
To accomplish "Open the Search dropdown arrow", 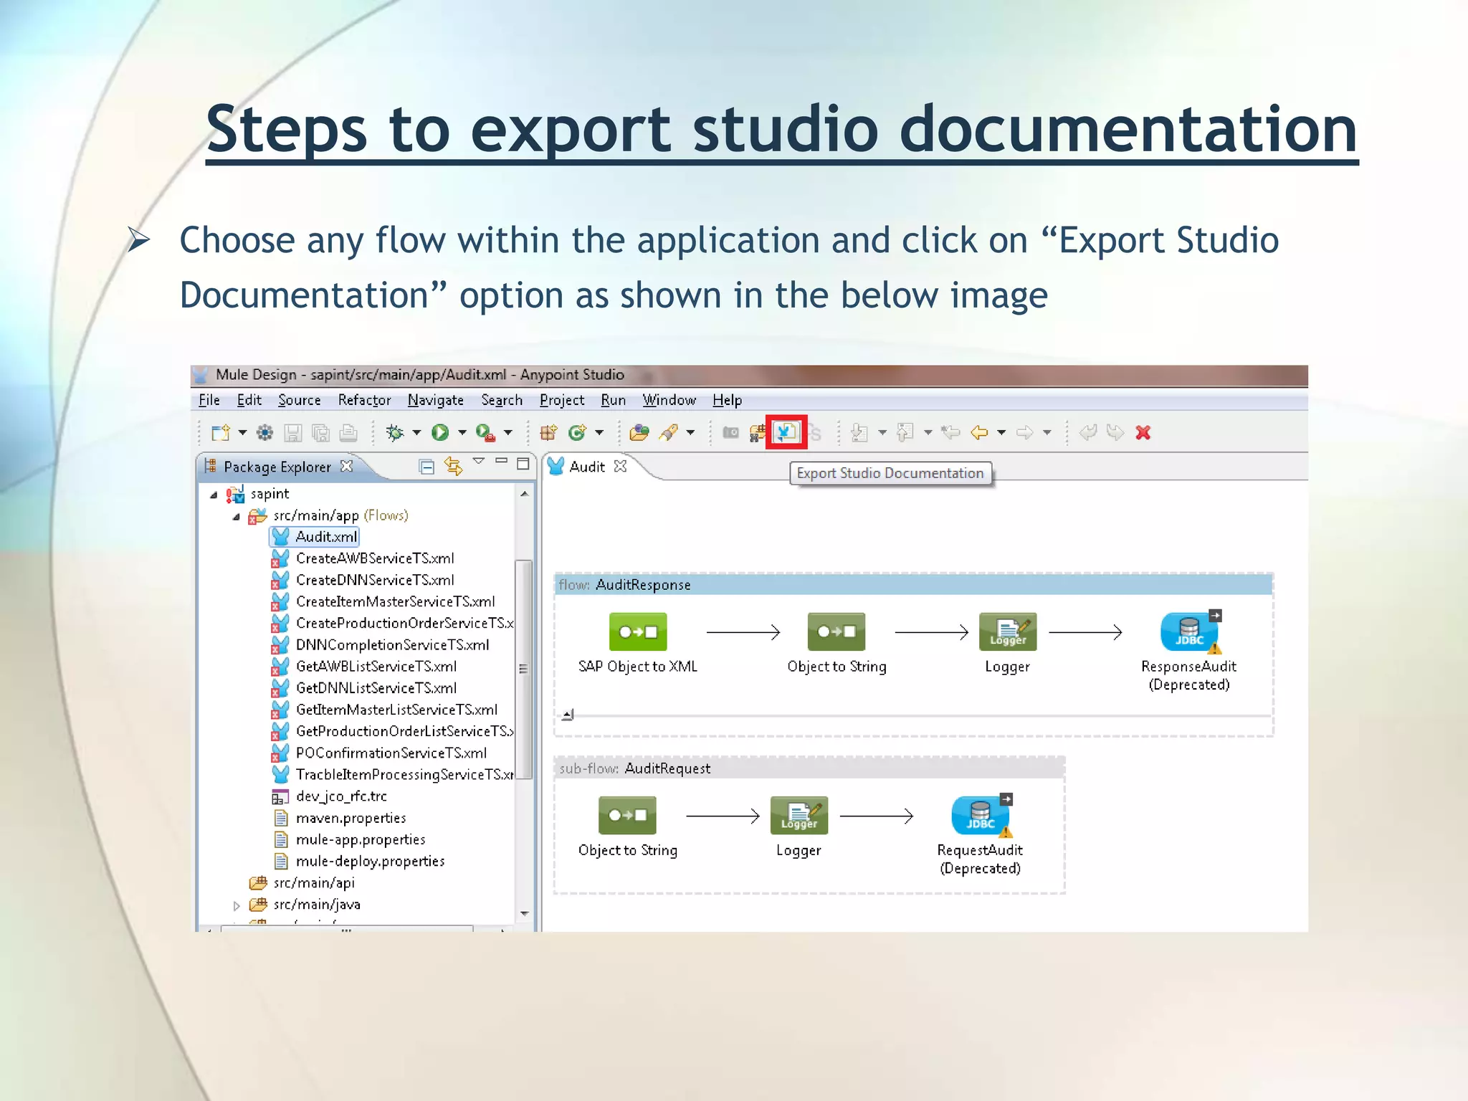I will point(690,432).
